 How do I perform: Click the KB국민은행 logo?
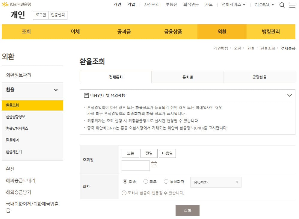16,4
